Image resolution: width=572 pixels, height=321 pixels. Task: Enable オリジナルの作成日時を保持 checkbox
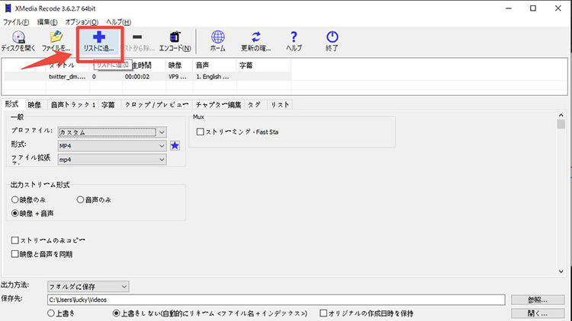(x=323, y=313)
